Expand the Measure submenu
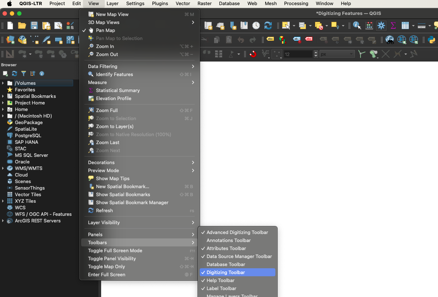Image resolution: width=438 pixels, height=297 pixels. (x=139, y=82)
